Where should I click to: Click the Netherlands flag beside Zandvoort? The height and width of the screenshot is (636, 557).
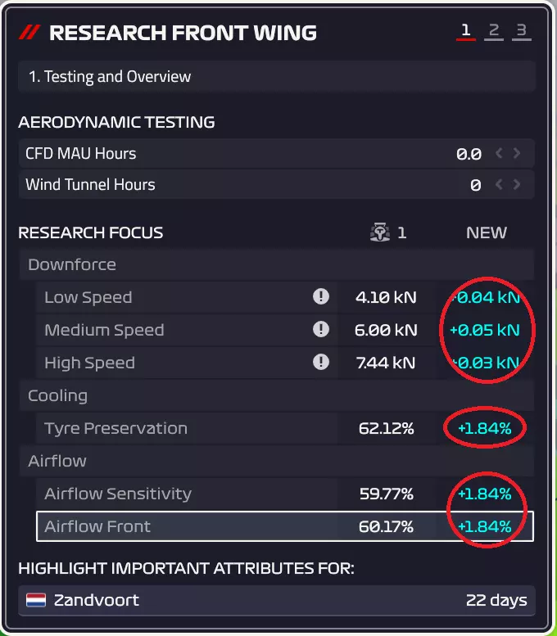[x=36, y=600]
